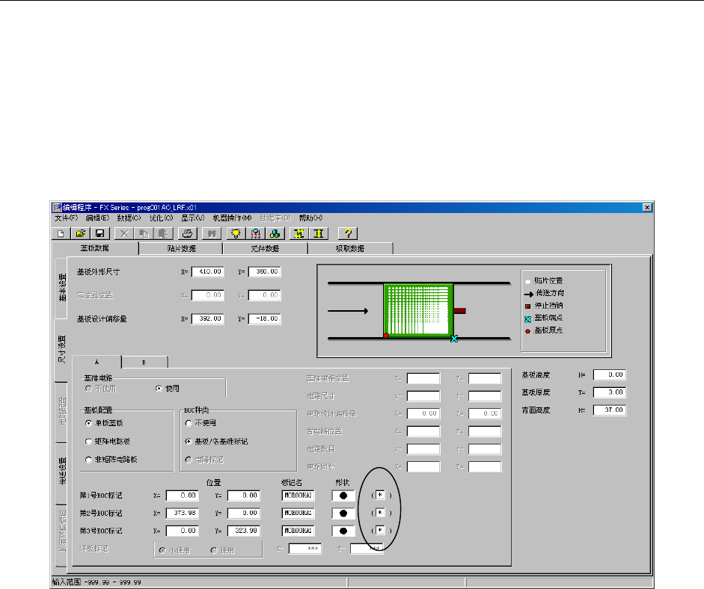Click 第1号BOC标记 mark name field
The width and height of the screenshot is (704, 589).
pyautogui.click(x=298, y=496)
